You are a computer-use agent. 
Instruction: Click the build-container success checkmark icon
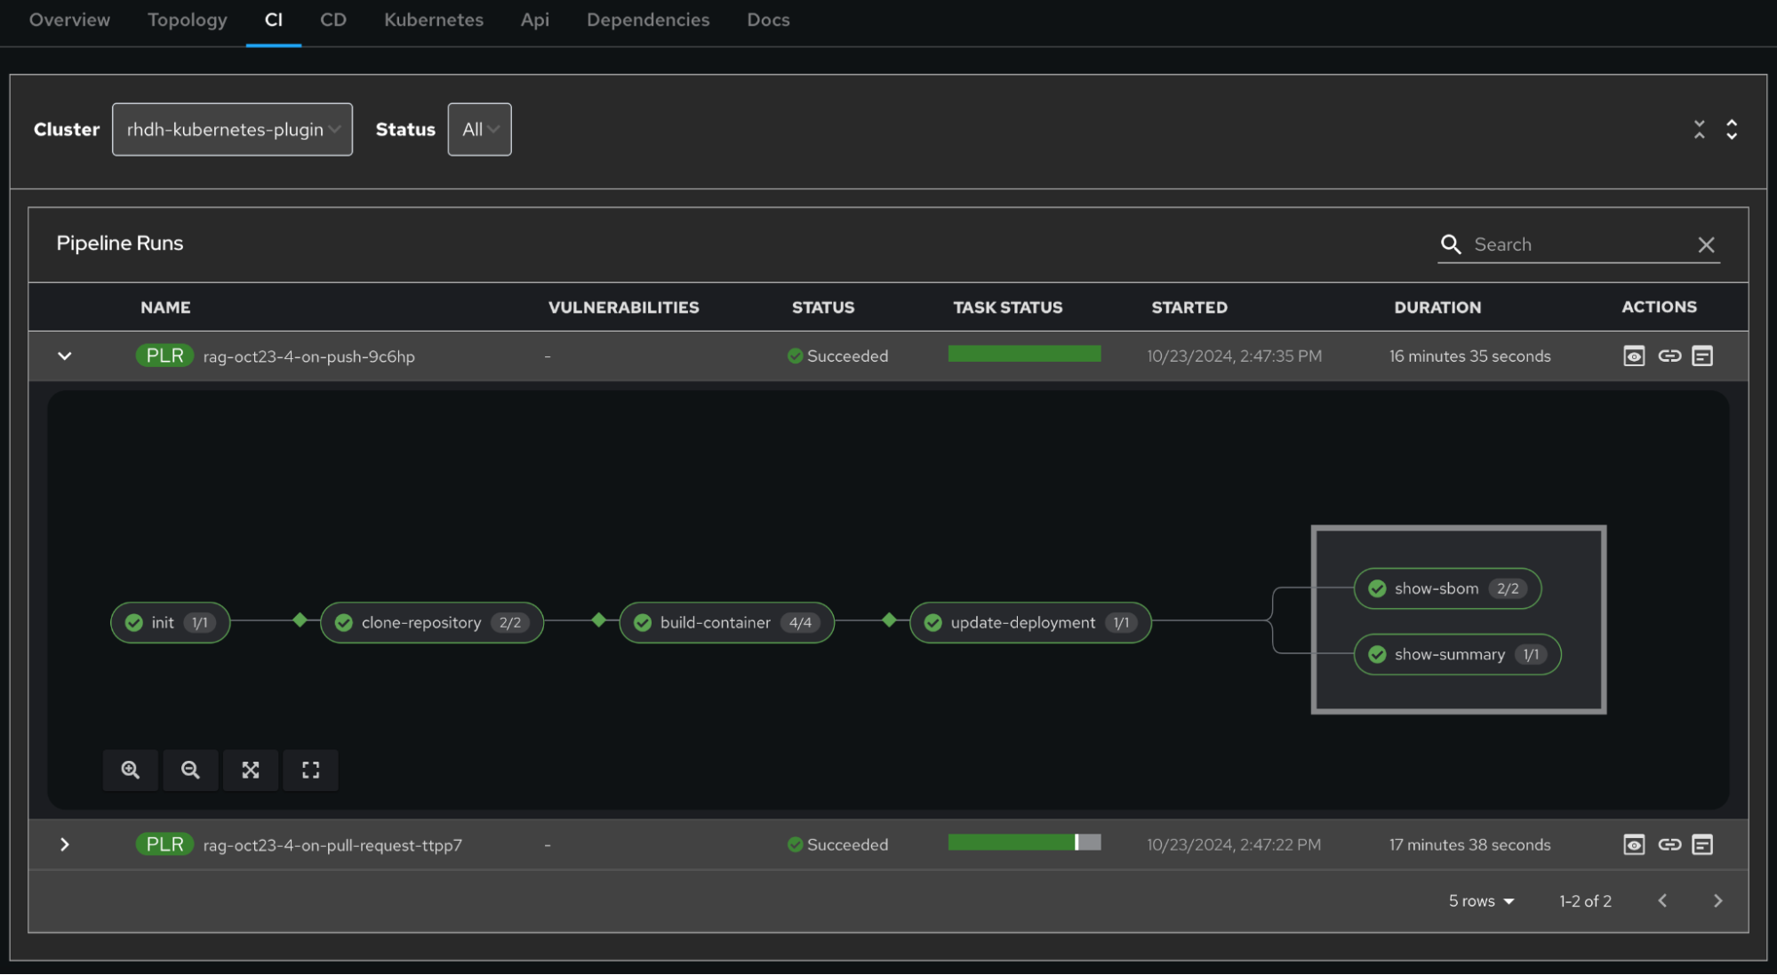[643, 623]
